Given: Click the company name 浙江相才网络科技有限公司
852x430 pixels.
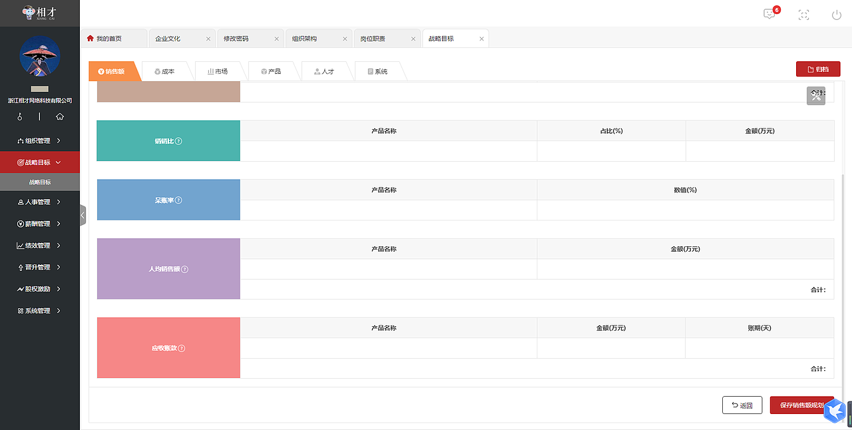Looking at the screenshot, I should coord(40,101).
